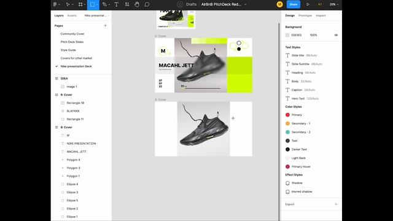Click the user avatar M icon
Image resolution: width=393 pixels, height=221 pixels.
279,4
